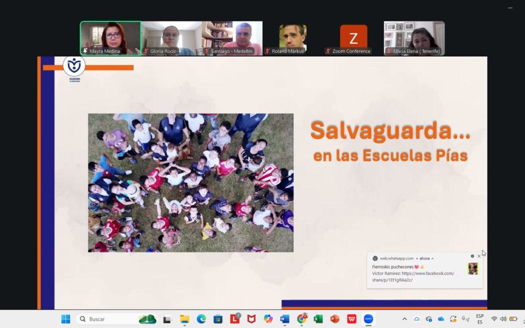Switch the ESP keyboard language indicator
Viewport: 525px width, 328px height.
480,319
